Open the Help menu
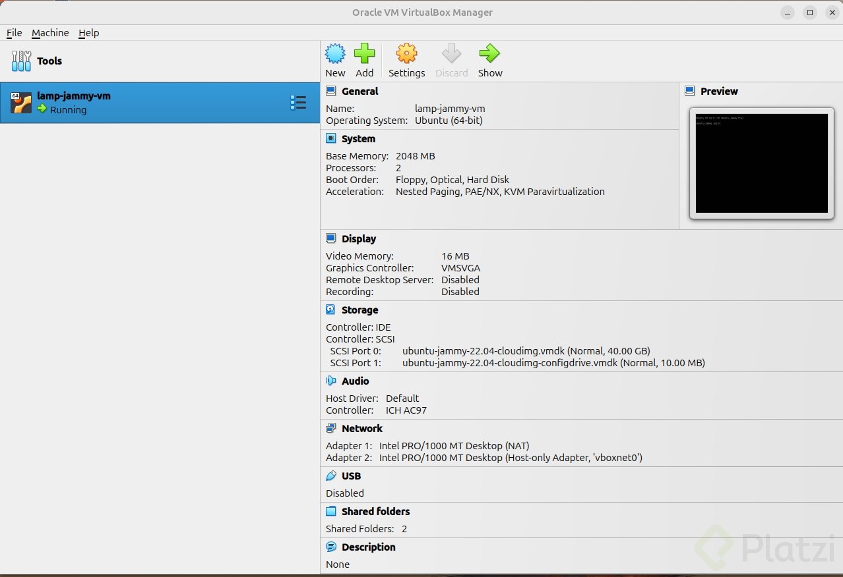Image resolution: width=843 pixels, height=577 pixels. click(89, 33)
